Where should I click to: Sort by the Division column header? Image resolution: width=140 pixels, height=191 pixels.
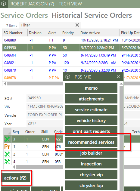[37, 33]
